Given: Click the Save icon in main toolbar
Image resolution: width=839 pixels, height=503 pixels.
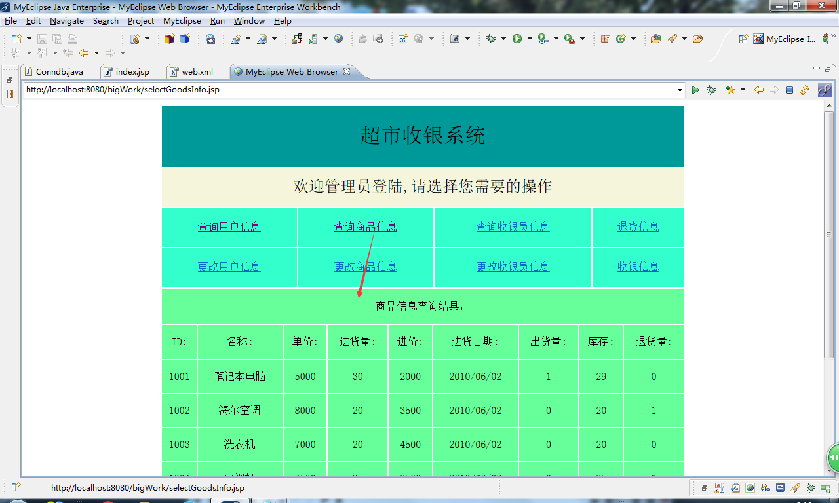Looking at the screenshot, I should pos(42,39).
